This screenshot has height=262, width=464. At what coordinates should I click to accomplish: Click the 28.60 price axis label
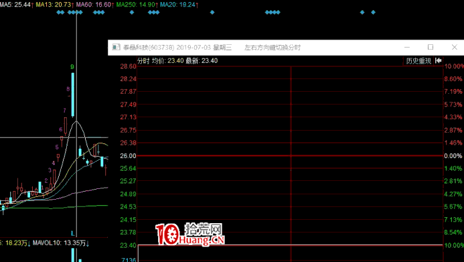(128, 66)
